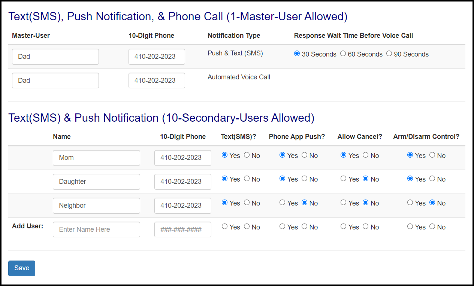Screen dimensions: 474x286
Task: Click the Save button
Action: pos(22,268)
